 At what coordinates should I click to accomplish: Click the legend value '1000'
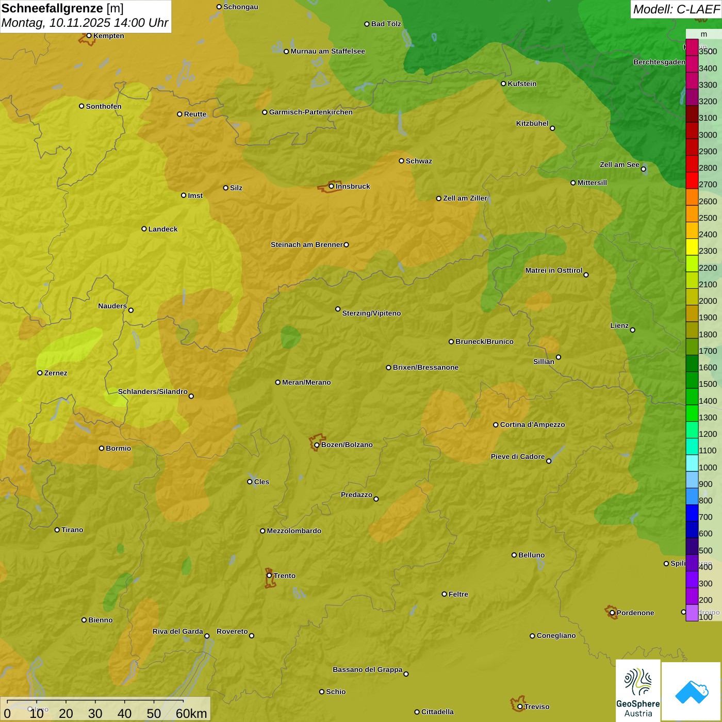(x=708, y=467)
